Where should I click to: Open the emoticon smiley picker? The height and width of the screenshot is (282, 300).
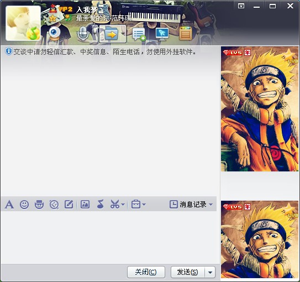(x=24, y=205)
